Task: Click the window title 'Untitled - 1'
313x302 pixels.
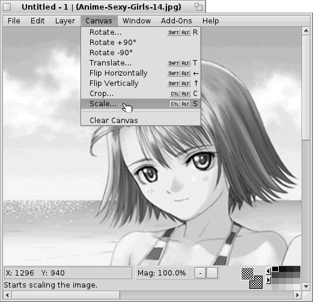Action: click(x=45, y=7)
